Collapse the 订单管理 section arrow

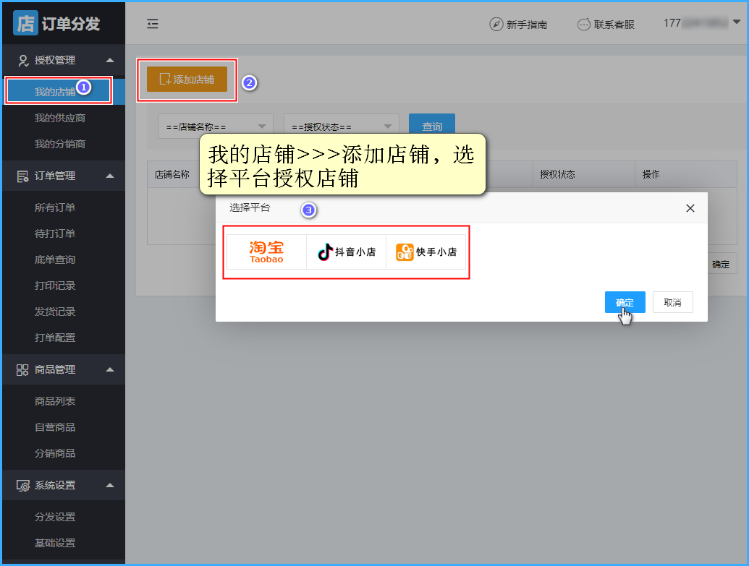point(110,176)
